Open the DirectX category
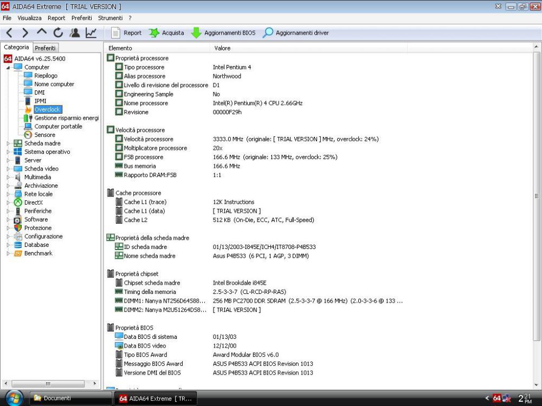The image size is (542, 406). [x=34, y=202]
